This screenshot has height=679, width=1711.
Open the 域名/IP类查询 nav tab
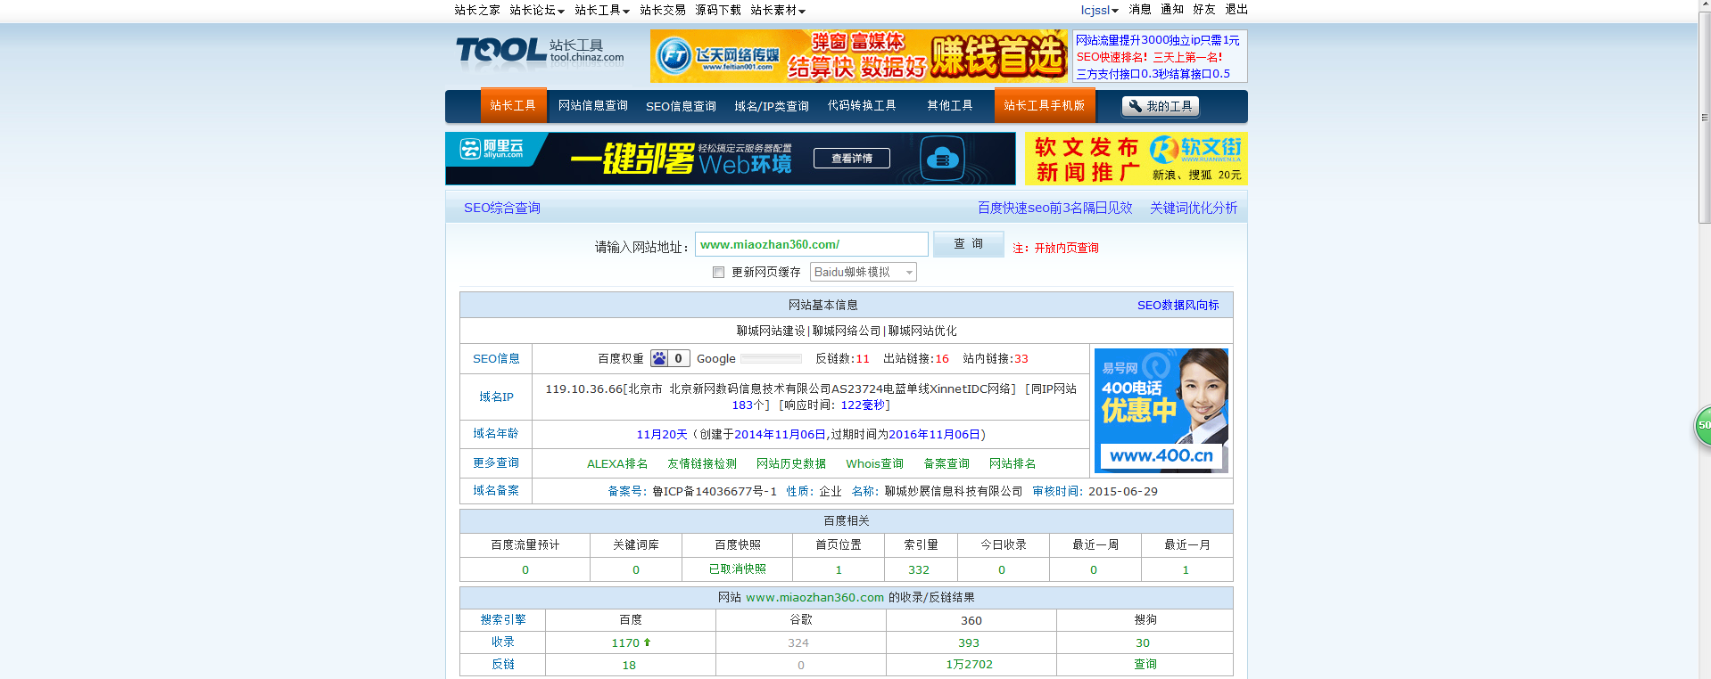tap(771, 106)
